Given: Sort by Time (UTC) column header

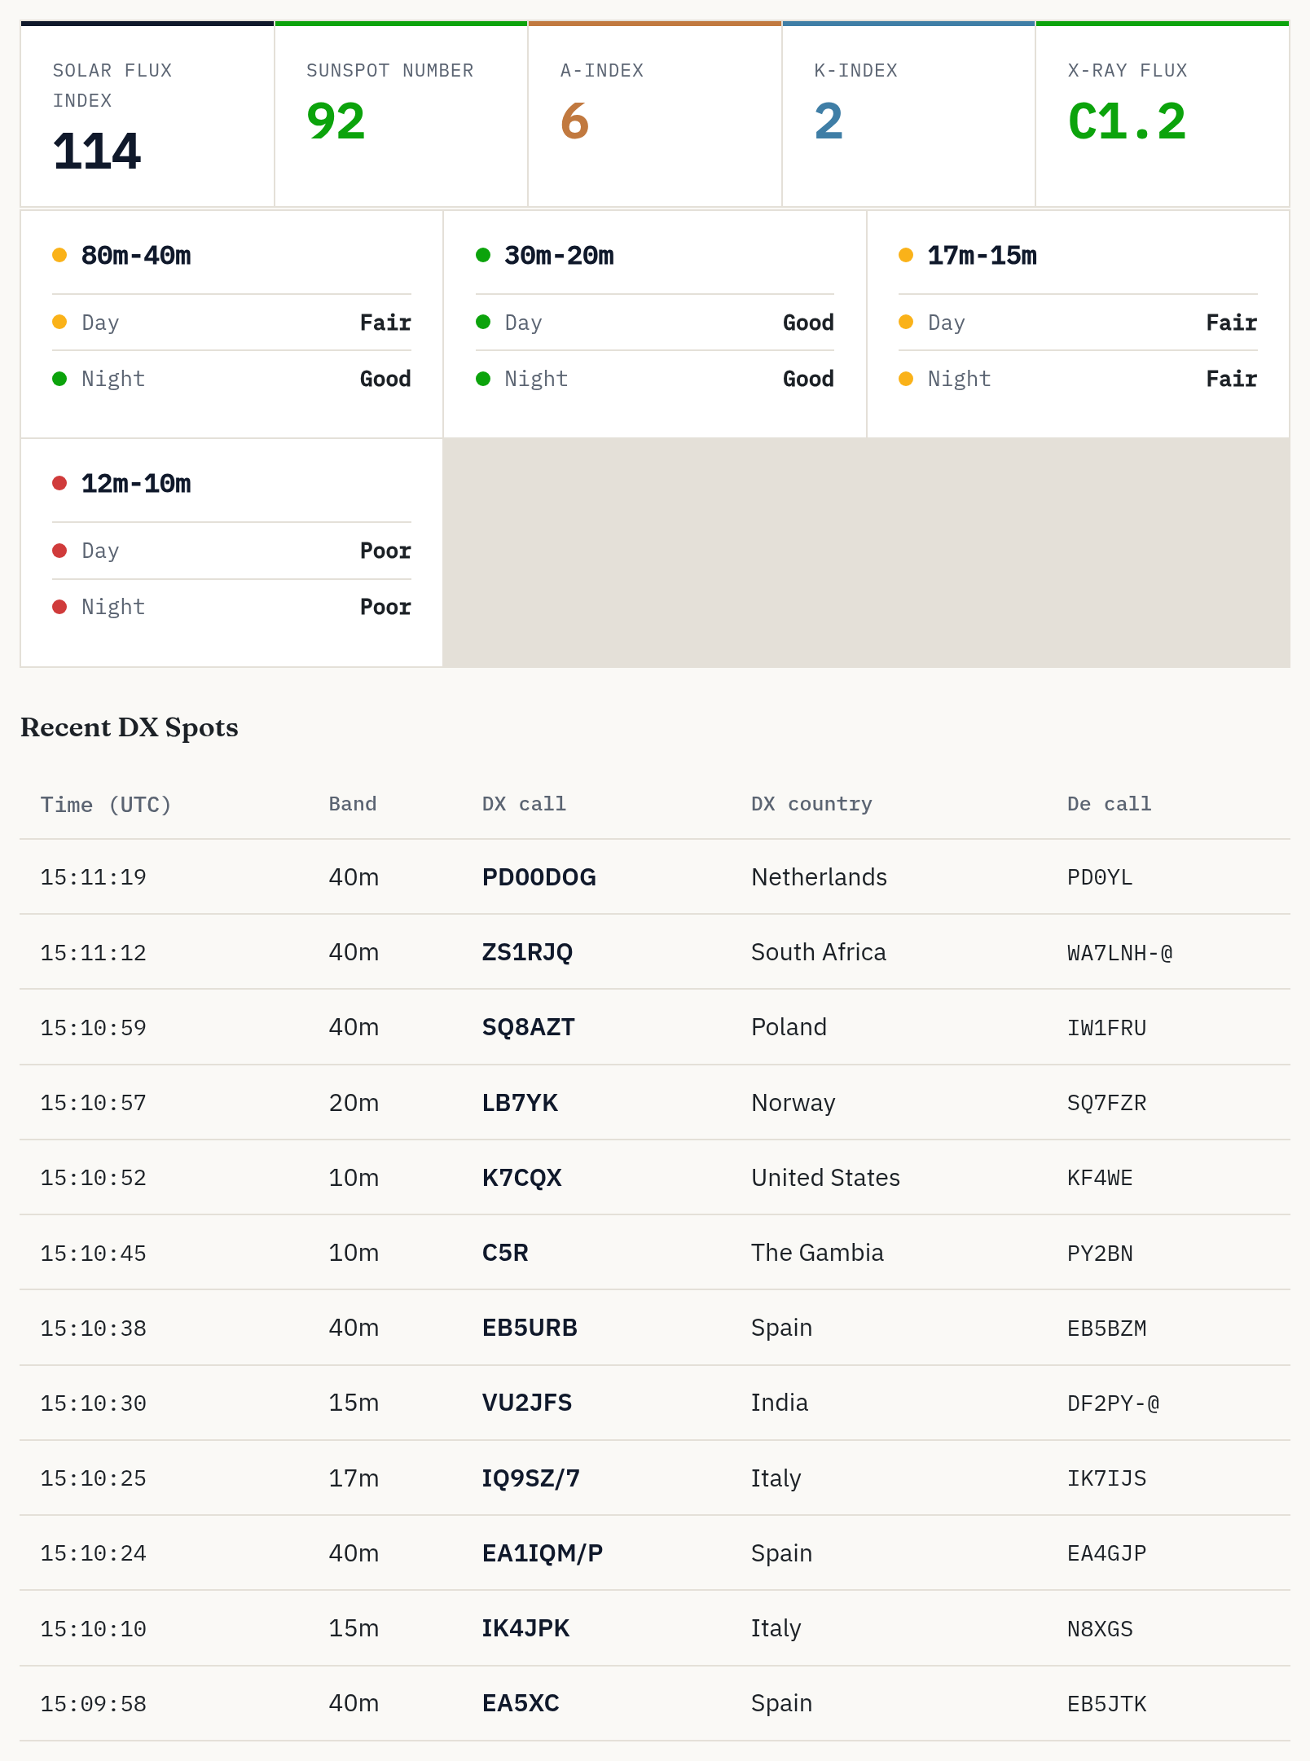Looking at the screenshot, I should point(106,805).
